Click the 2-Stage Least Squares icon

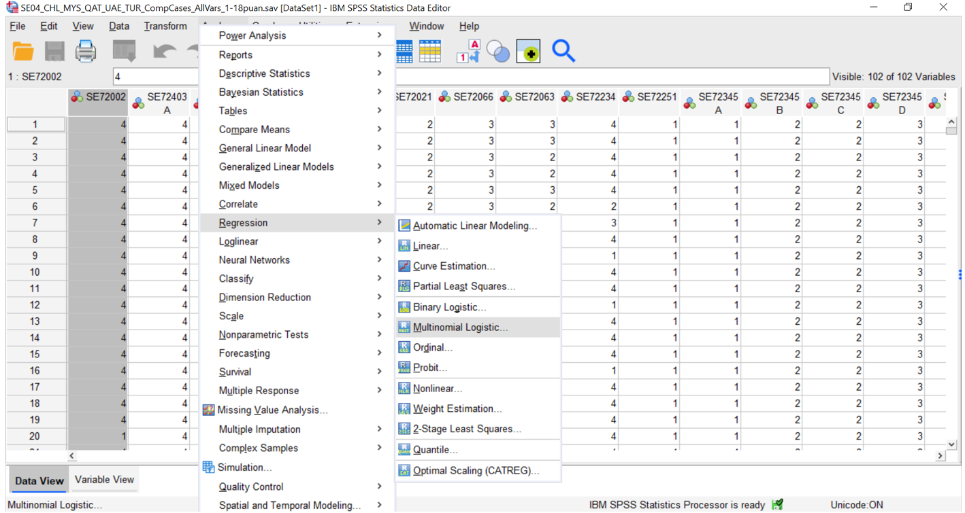point(404,429)
